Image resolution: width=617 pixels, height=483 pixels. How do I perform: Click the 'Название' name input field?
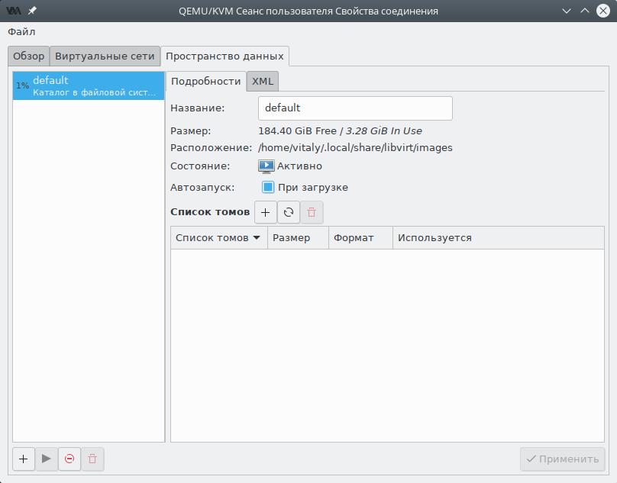355,108
